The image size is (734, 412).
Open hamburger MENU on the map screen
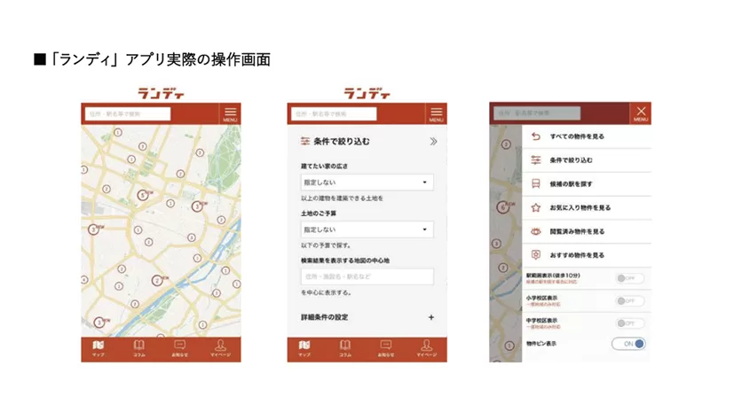click(x=230, y=113)
